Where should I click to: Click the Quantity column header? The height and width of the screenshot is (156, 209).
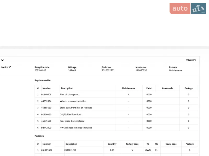[112, 144]
